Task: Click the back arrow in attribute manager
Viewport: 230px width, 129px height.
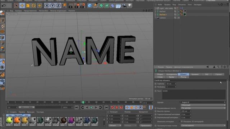Action: 207,67
